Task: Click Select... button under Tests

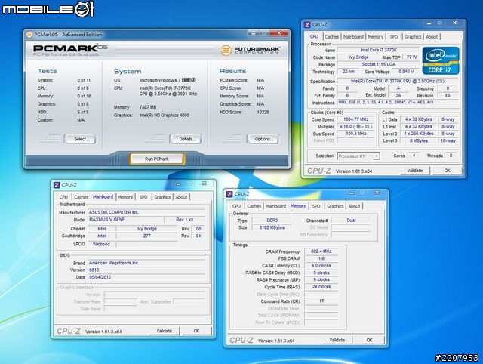Action: [x=82, y=139]
